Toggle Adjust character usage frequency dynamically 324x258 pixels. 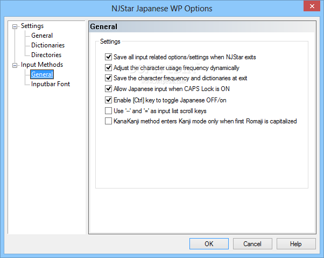pyautogui.click(x=108, y=68)
